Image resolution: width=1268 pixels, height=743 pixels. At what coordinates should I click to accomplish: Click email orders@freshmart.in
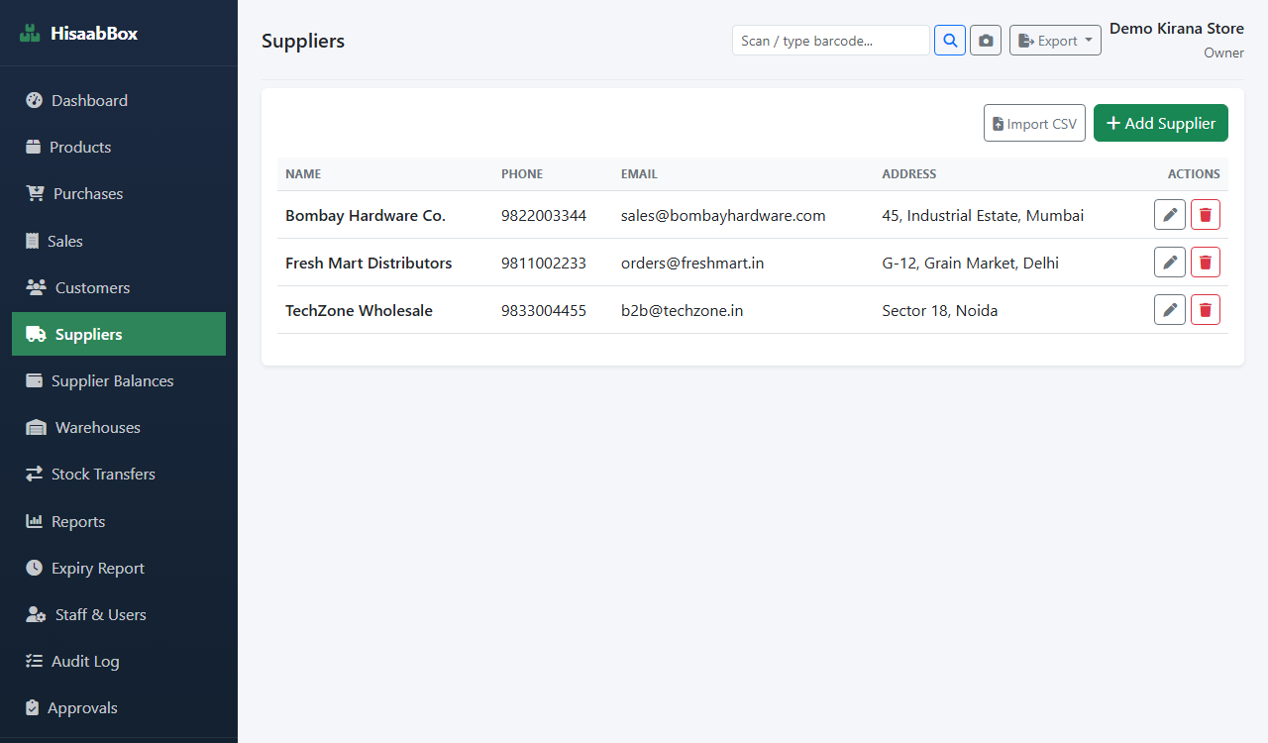point(692,263)
